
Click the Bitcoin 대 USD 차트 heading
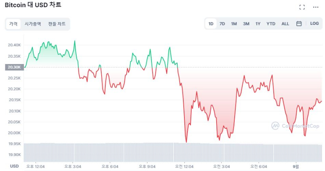[x=33, y=5]
